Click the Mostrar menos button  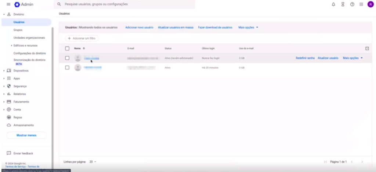26,135
